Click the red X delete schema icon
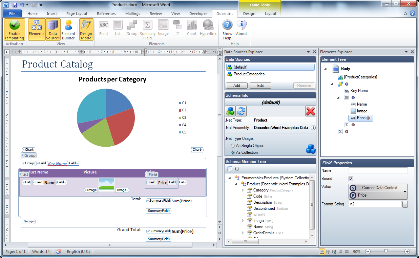The width and height of the screenshot is (419, 258). click(x=310, y=111)
